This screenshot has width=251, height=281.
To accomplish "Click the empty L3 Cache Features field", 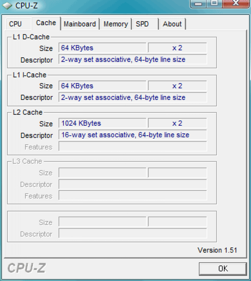I will click(133, 196).
